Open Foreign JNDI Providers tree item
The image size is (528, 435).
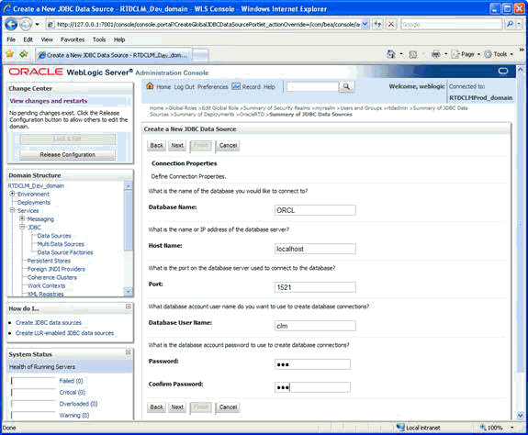click(x=56, y=269)
